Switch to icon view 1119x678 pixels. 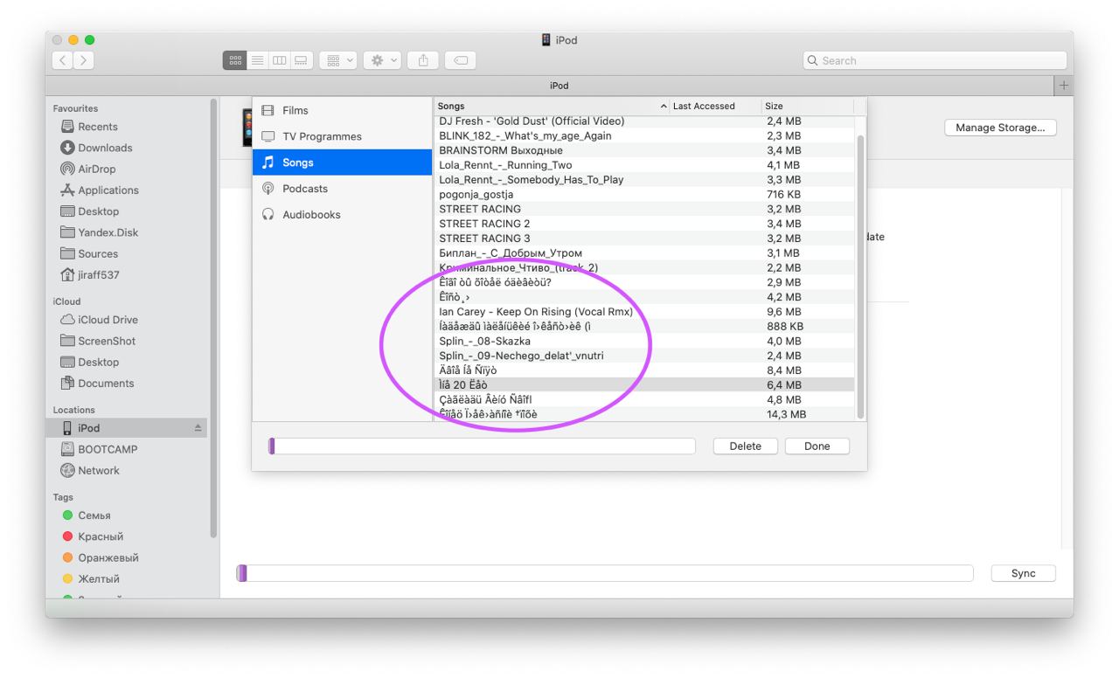(x=235, y=60)
